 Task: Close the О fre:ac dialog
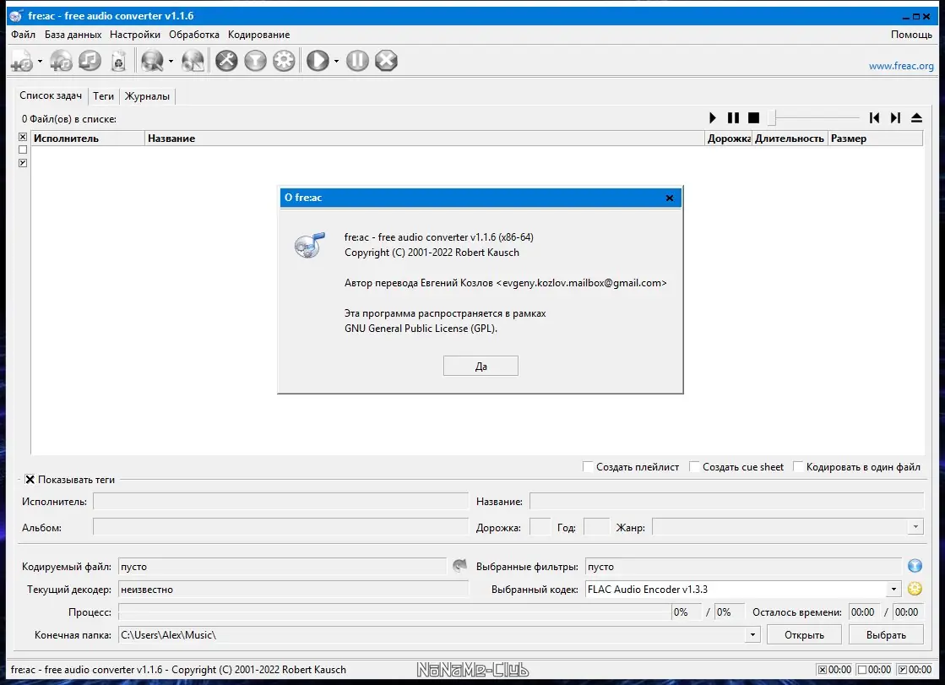point(670,198)
